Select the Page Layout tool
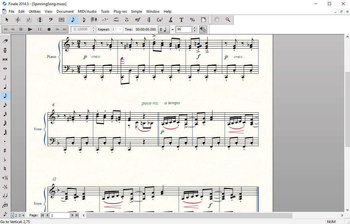 click(203, 20)
